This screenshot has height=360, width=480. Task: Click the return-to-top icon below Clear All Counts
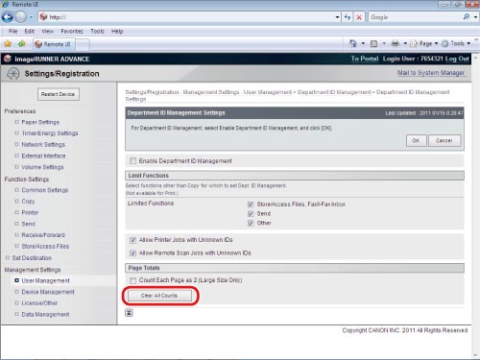pyautogui.click(x=129, y=313)
